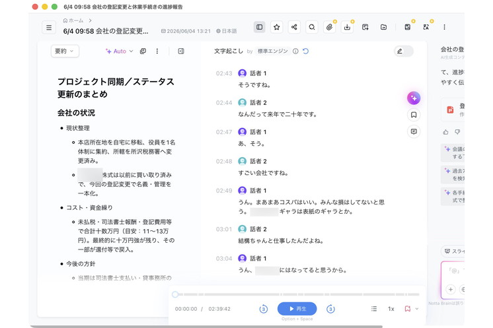Screen dimensions: 493x328
Task: Open summary panel more options
Action: coord(157,51)
